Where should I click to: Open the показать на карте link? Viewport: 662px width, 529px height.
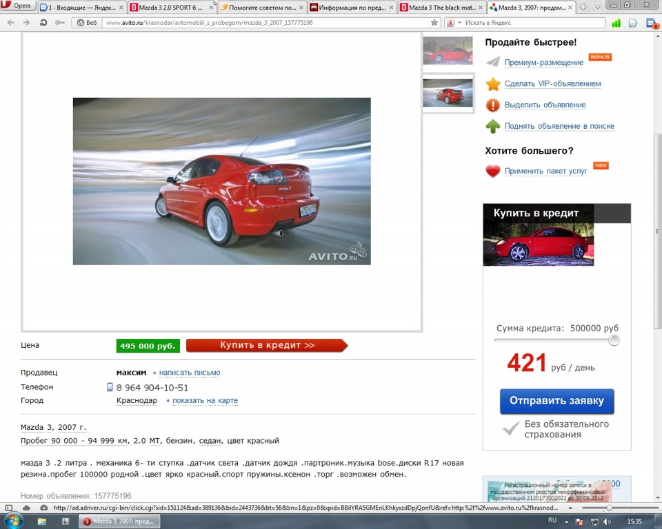pos(204,400)
